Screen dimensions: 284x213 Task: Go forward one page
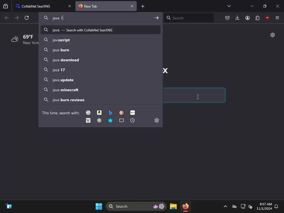[16, 18]
